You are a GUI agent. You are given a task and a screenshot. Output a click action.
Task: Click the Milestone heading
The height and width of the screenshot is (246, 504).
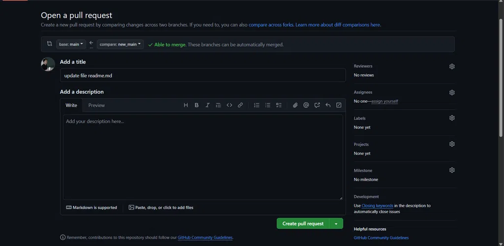coord(363,171)
